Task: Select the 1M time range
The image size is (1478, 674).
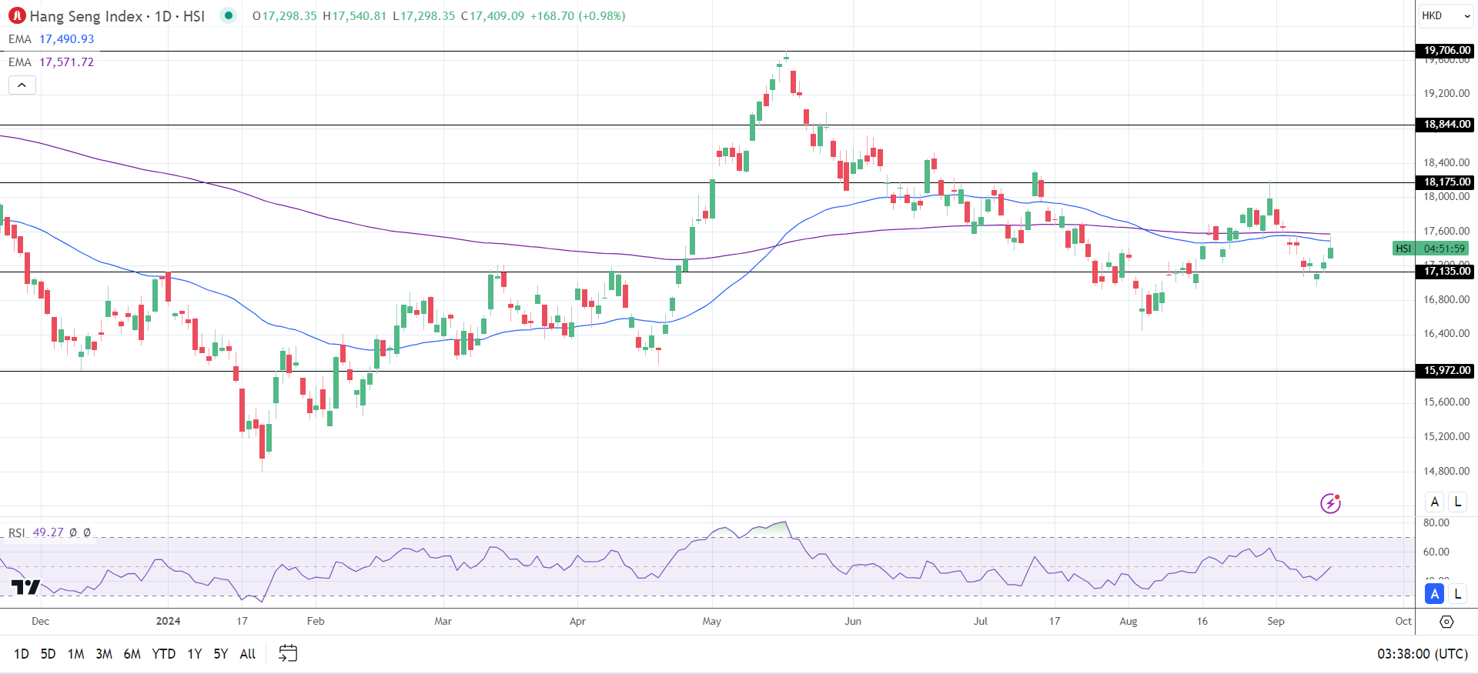Action: (75, 654)
